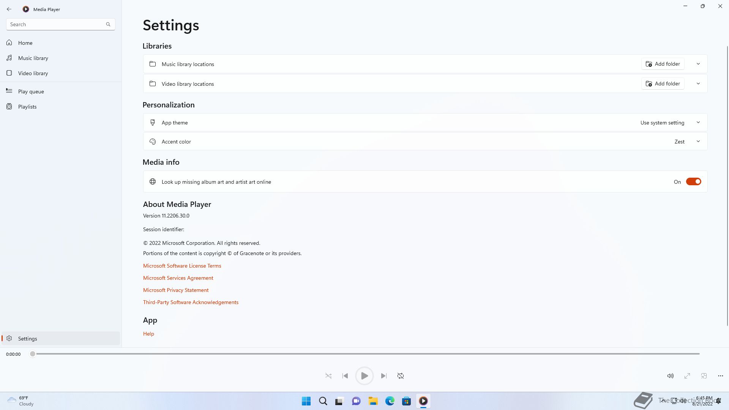Screen dimensions: 729x410
Task: Open the volume speaker control
Action: click(x=671, y=376)
